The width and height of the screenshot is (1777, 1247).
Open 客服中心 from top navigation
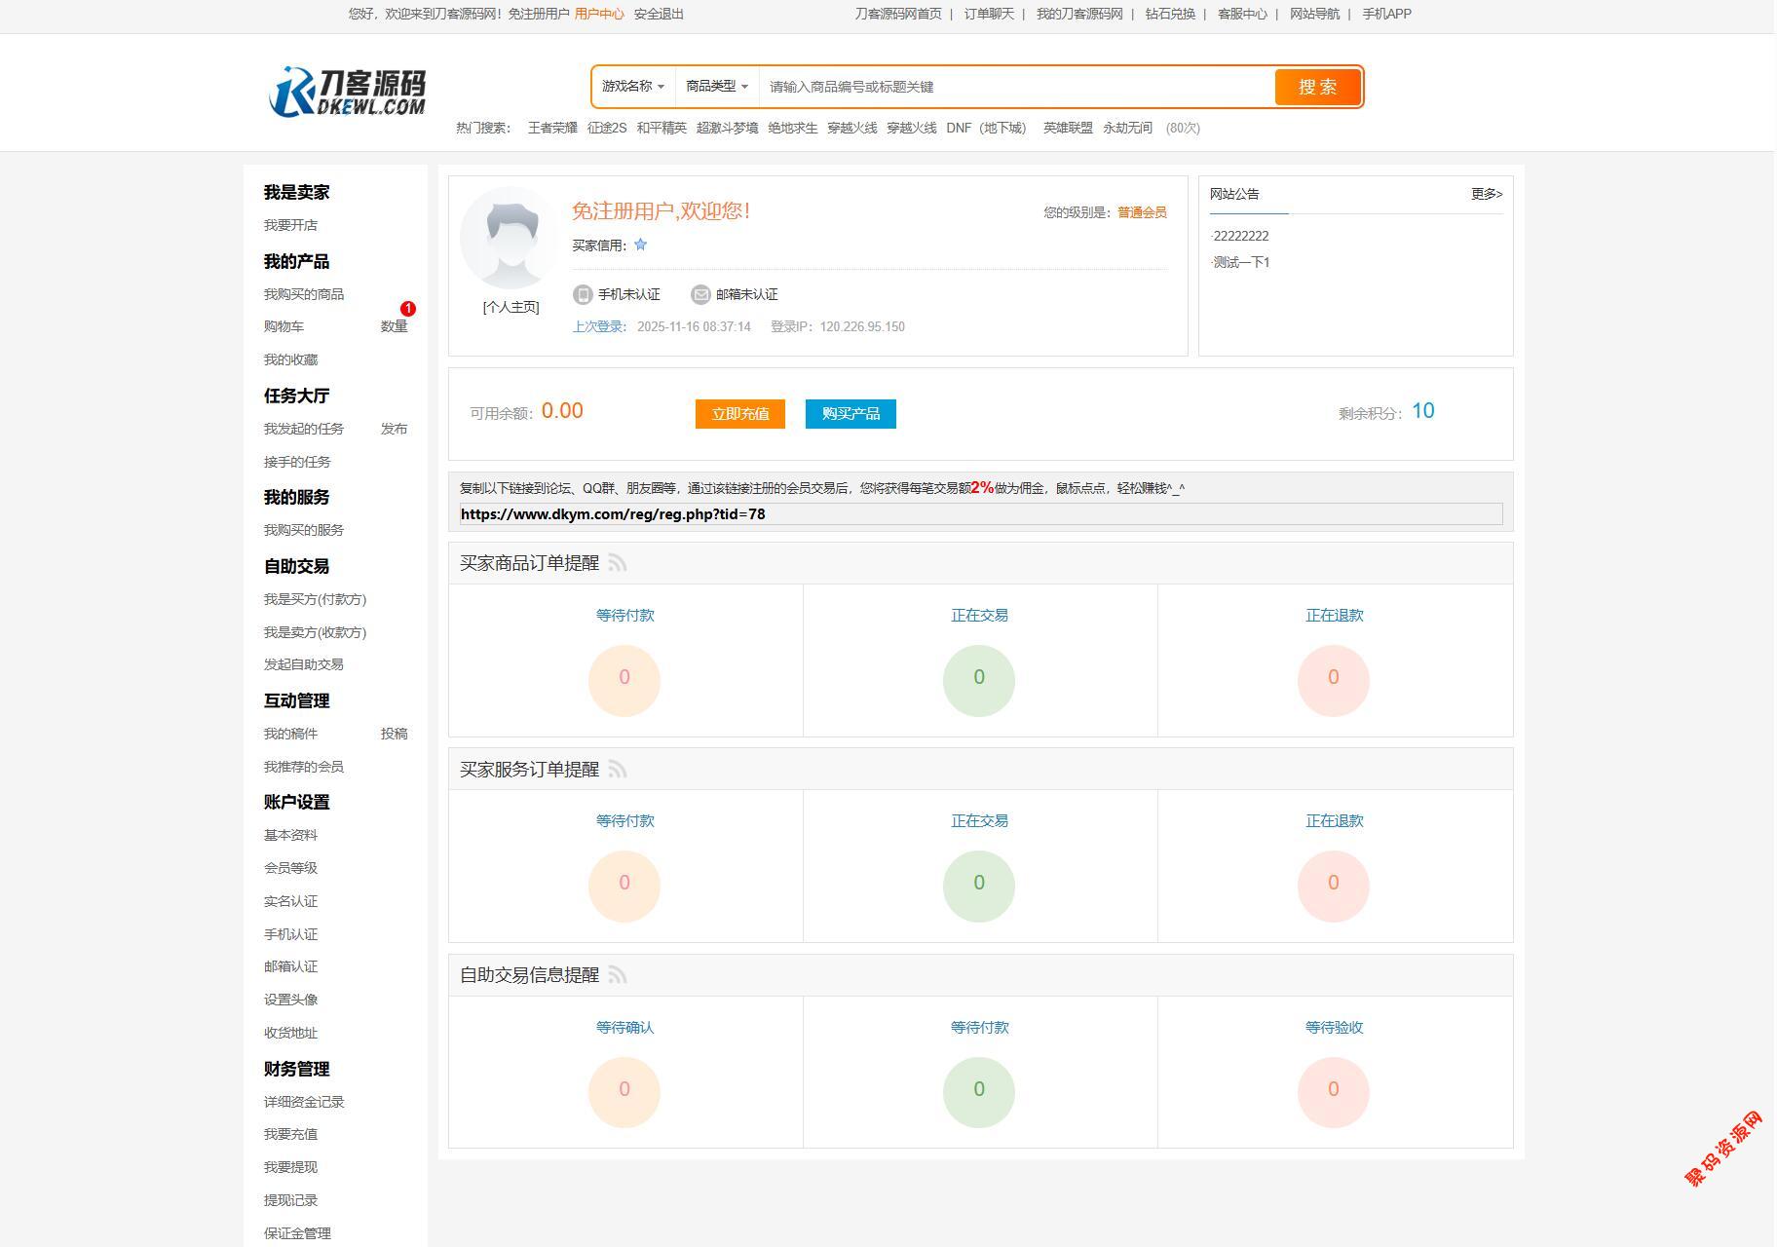click(x=1241, y=14)
